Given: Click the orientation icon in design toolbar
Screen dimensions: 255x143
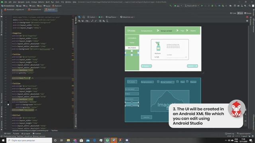Looking at the screenshot, I should pos(84,17).
